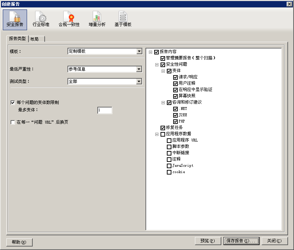The image size is (294, 250).
Task: Select the 基于模板 report type icon
Action: pyautogui.click(x=123, y=20)
